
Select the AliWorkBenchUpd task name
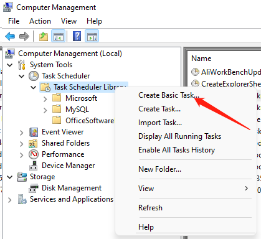click(231, 72)
